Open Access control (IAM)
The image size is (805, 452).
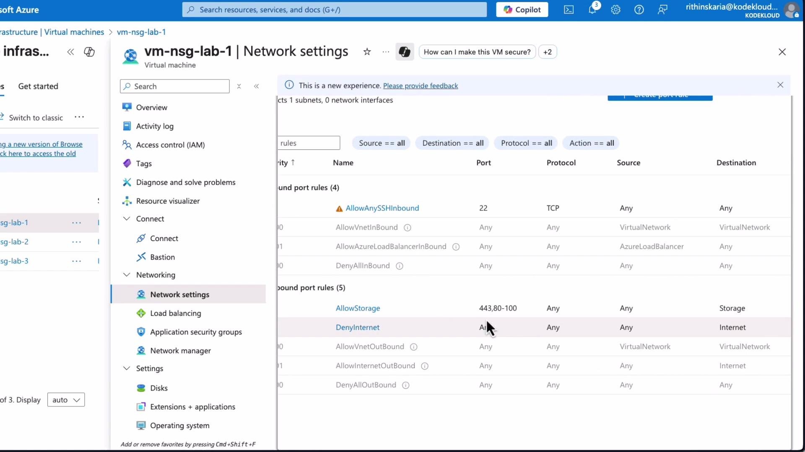[x=170, y=145]
